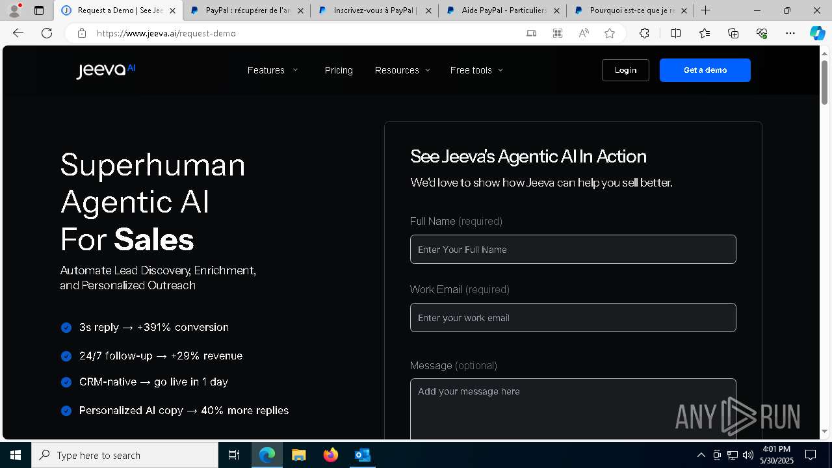The image size is (832, 468).
Task: Click the browser address bar URL
Action: (166, 33)
